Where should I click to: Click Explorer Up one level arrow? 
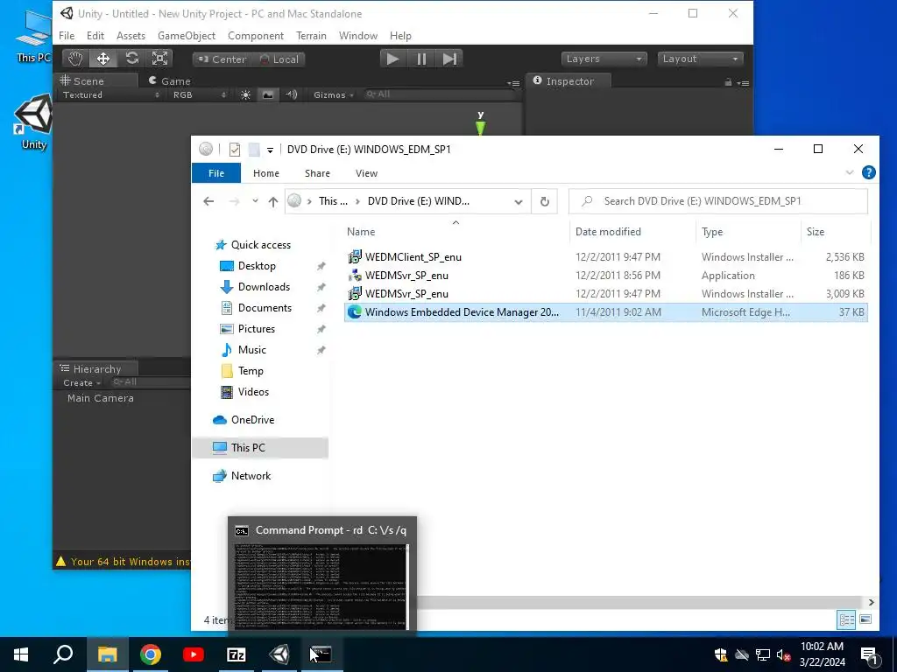273,201
